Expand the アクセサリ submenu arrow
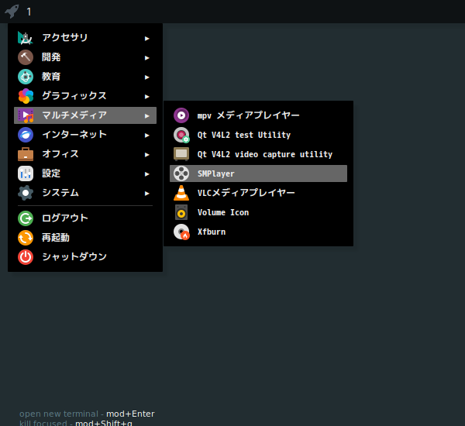Viewport: 465px width, 426px height. click(x=146, y=39)
